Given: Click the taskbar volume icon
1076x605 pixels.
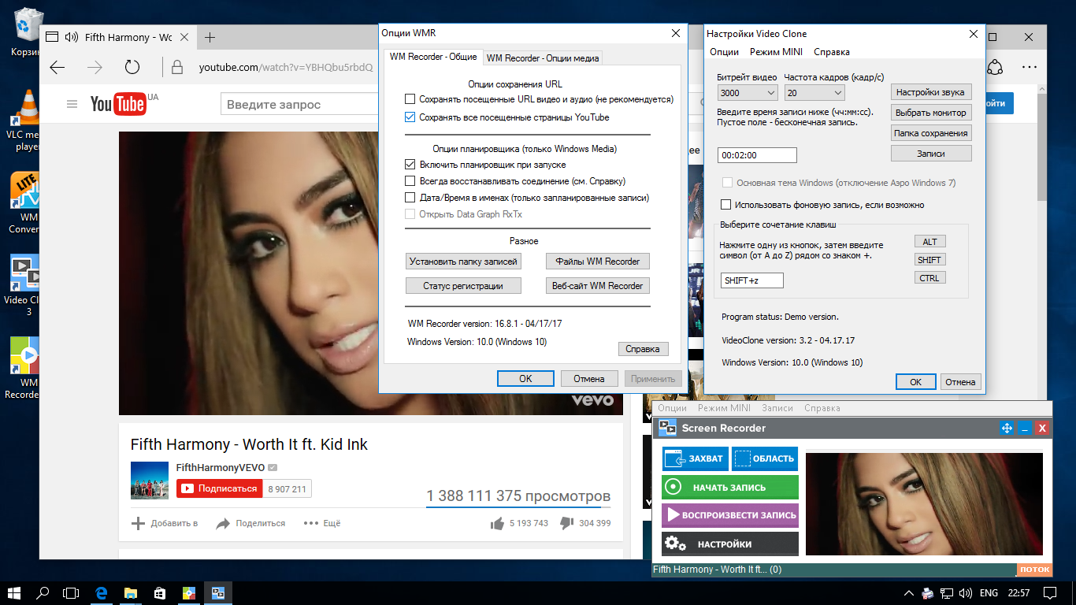Looking at the screenshot, I should pyautogui.click(x=964, y=592).
